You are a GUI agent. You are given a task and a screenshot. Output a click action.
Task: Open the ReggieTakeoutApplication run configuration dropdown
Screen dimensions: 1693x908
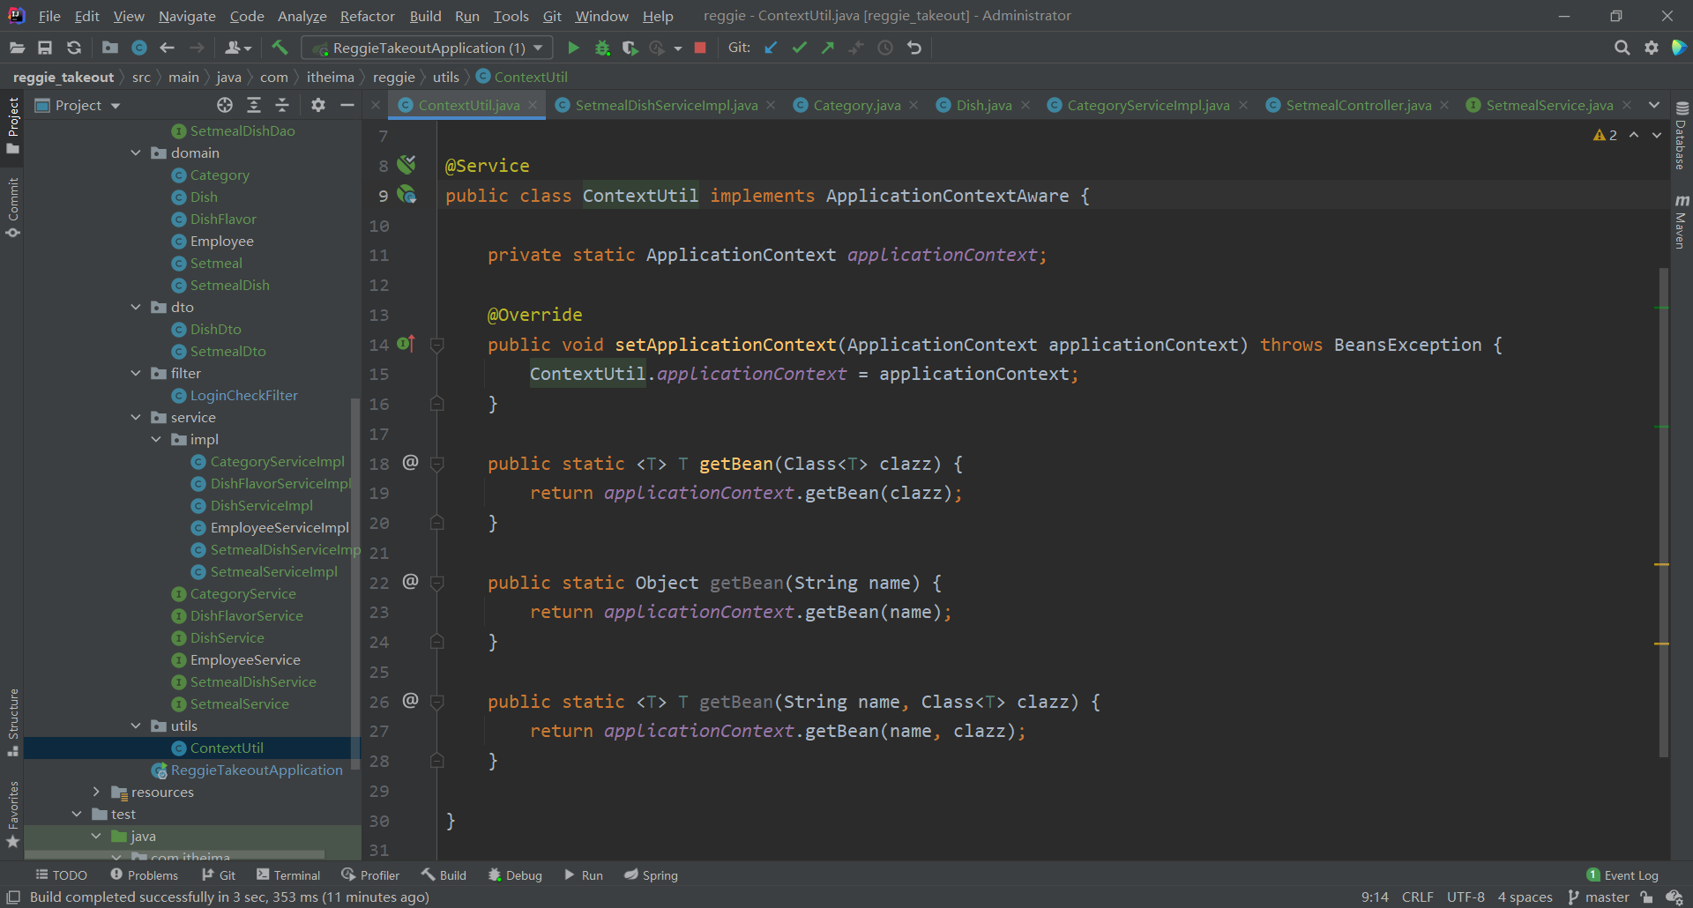coord(428,48)
